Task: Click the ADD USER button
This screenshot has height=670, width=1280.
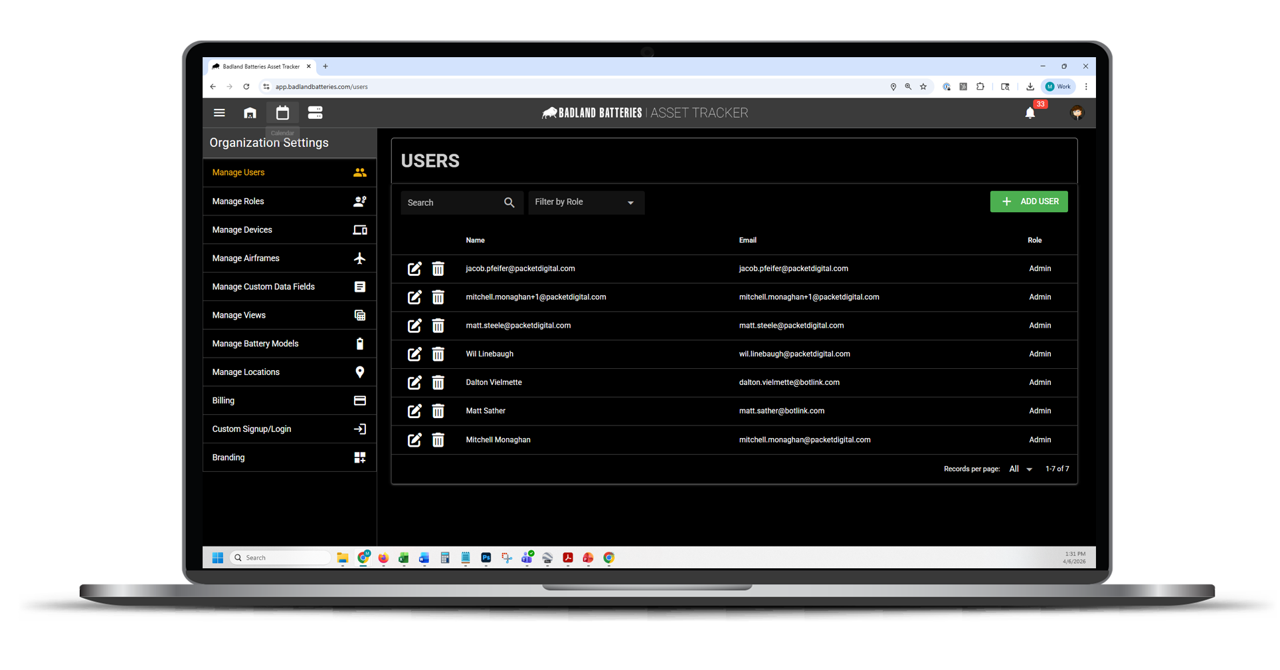Action: (x=1029, y=202)
